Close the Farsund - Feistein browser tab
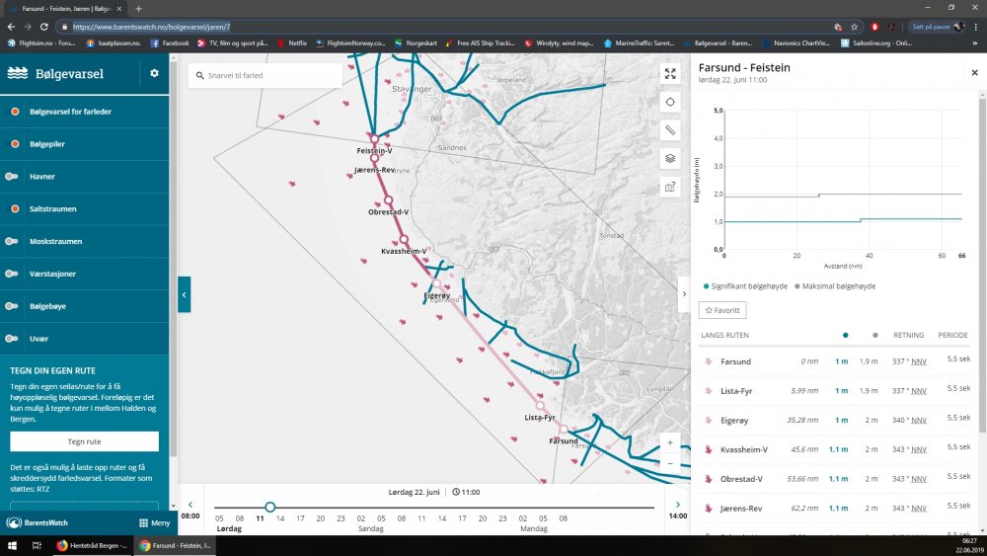 pyautogui.click(x=119, y=9)
